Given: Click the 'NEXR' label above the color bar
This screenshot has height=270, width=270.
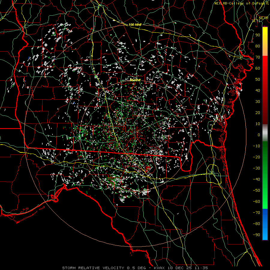Looking at the screenshot, I should 263,18.
